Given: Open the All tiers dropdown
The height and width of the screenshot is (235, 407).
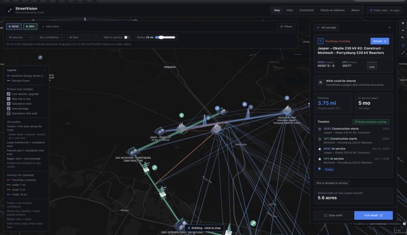Looking at the screenshot, I should coord(83,37).
